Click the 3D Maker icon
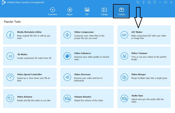This screenshot has height=113, width=175. (10, 56)
